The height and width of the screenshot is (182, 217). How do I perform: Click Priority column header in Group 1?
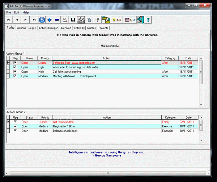coord(45,58)
